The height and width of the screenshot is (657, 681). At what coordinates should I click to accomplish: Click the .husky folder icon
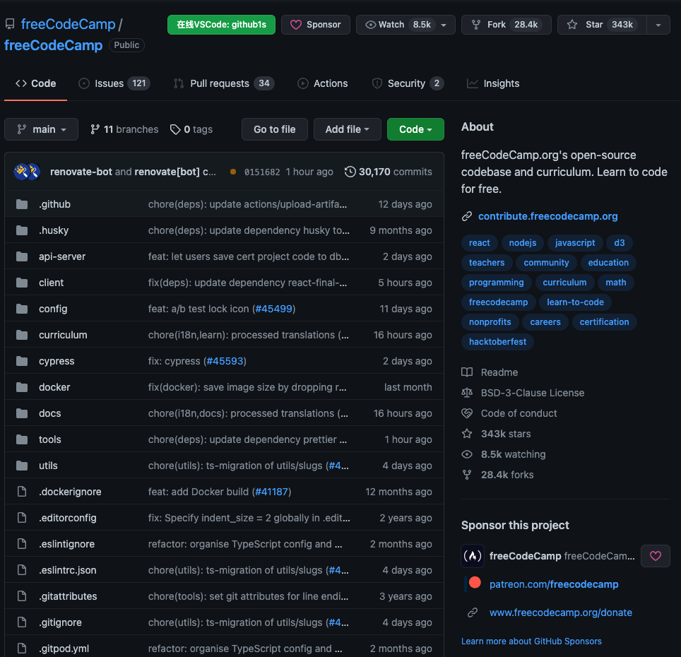[22, 230]
